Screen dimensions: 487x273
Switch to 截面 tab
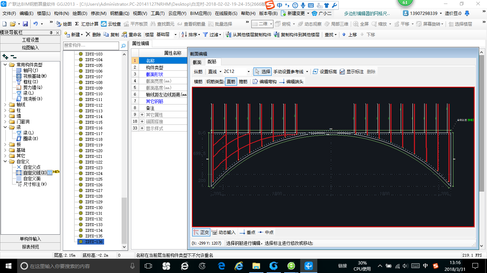[x=197, y=62]
